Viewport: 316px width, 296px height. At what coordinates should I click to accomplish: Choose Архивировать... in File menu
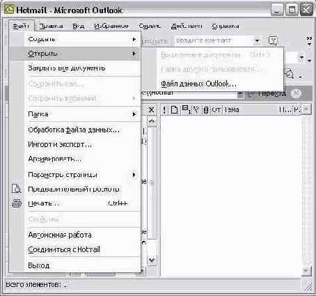pyautogui.click(x=75, y=159)
